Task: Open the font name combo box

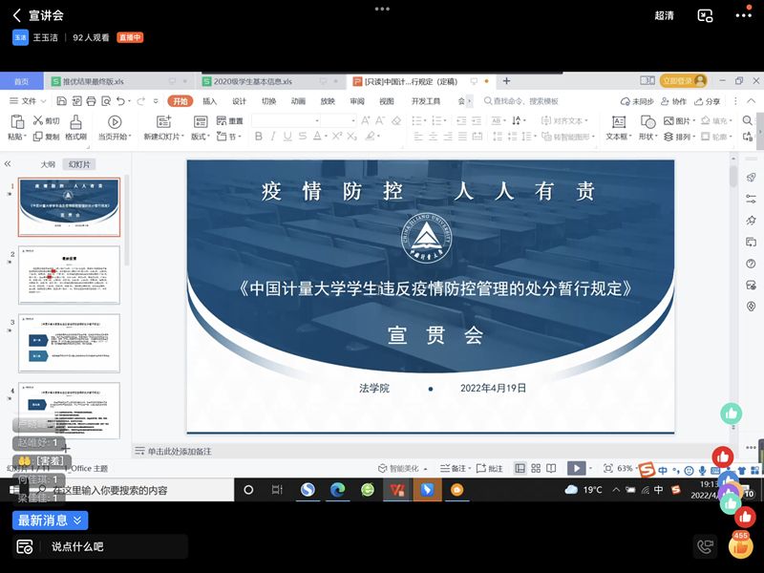Action: [x=286, y=120]
